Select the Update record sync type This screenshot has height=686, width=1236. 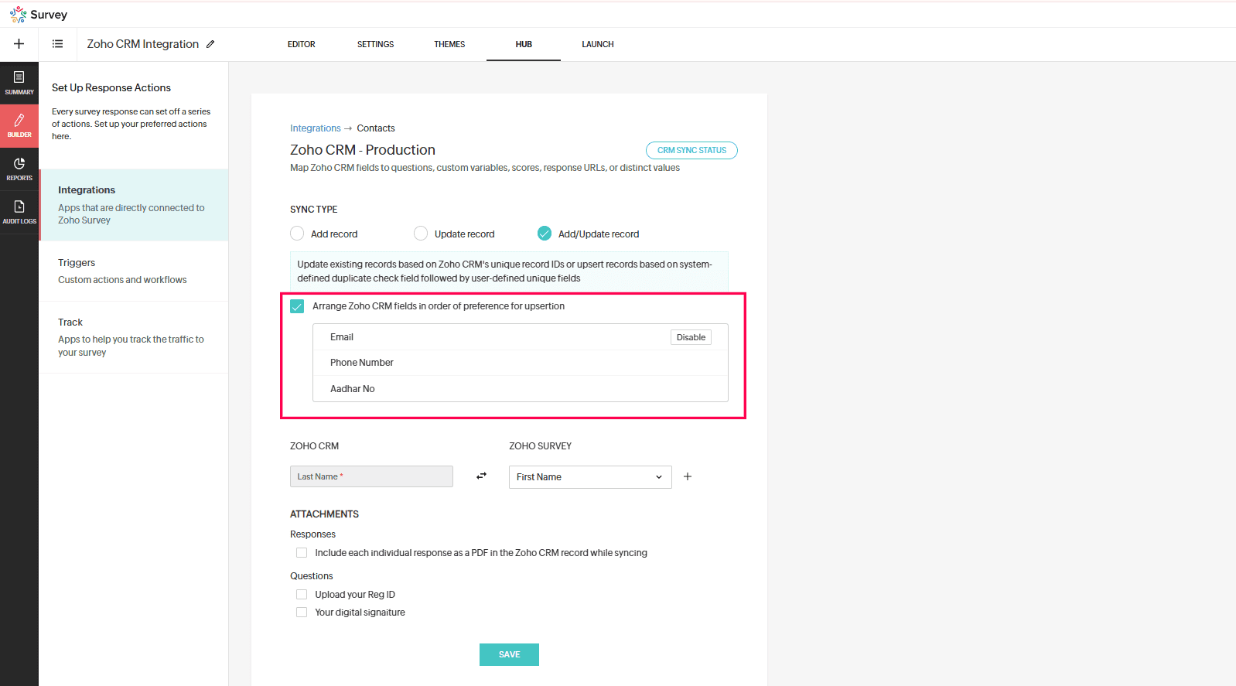421,234
